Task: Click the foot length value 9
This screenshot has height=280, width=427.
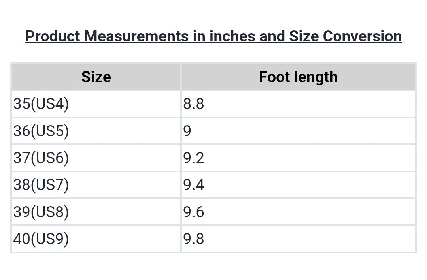Action: 187,131
